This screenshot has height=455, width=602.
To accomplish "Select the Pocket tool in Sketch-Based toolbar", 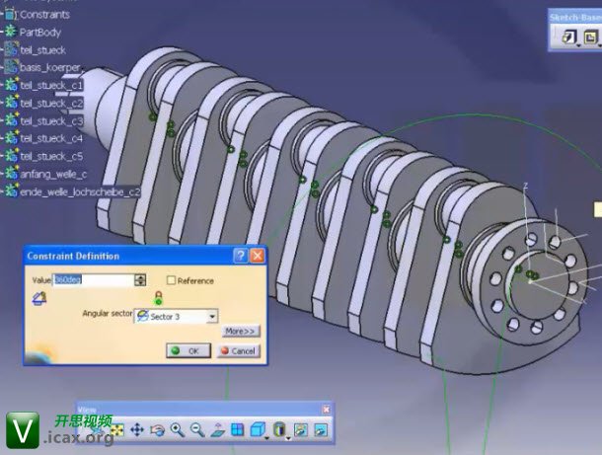I will [590, 37].
